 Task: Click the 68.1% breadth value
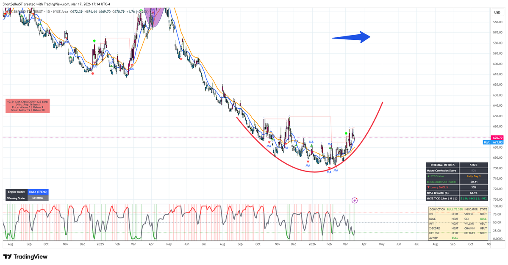(x=473, y=193)
